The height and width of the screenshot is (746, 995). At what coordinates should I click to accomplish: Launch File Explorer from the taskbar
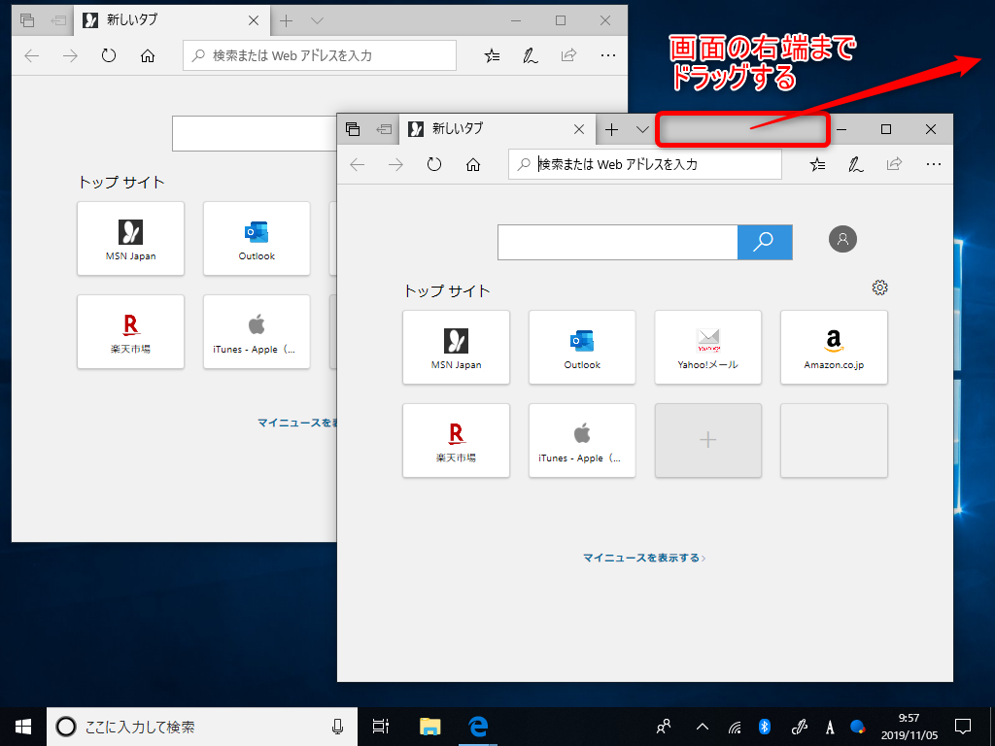[x=429, y=727]
